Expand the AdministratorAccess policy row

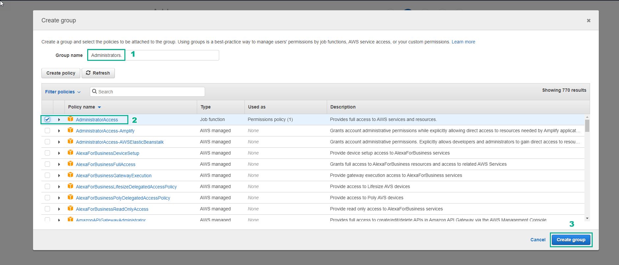tap(59, 120)
